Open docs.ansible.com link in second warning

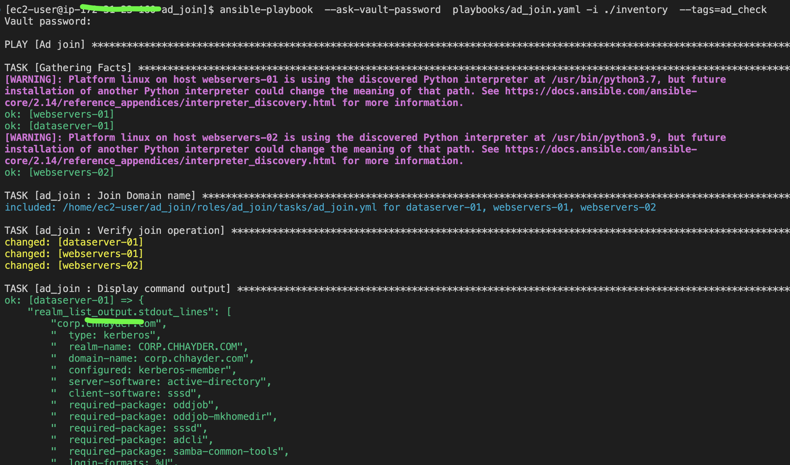[x=601, y=149]
